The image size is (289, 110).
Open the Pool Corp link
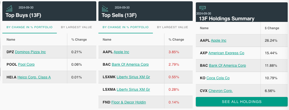pos(26,64)
